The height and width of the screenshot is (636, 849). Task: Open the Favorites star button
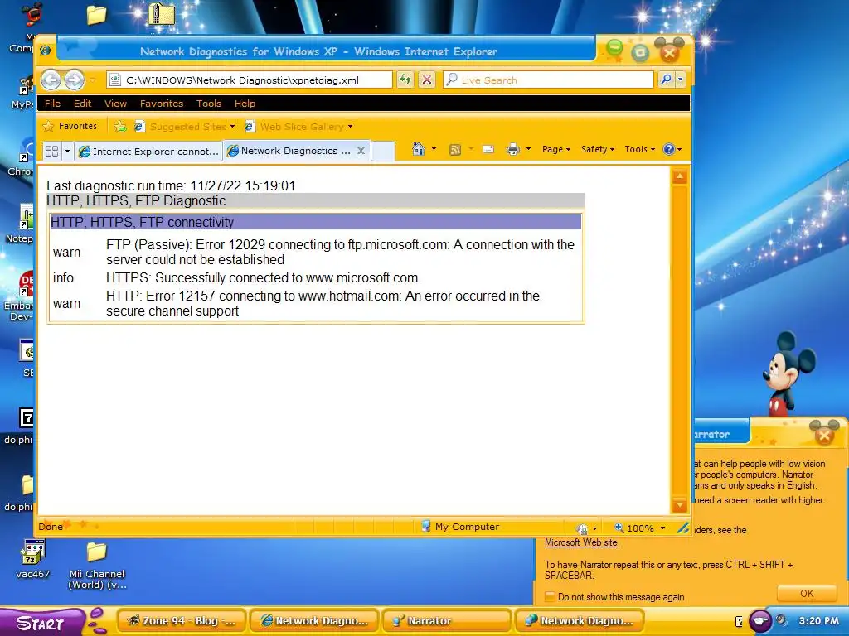[x=70, y=126]
